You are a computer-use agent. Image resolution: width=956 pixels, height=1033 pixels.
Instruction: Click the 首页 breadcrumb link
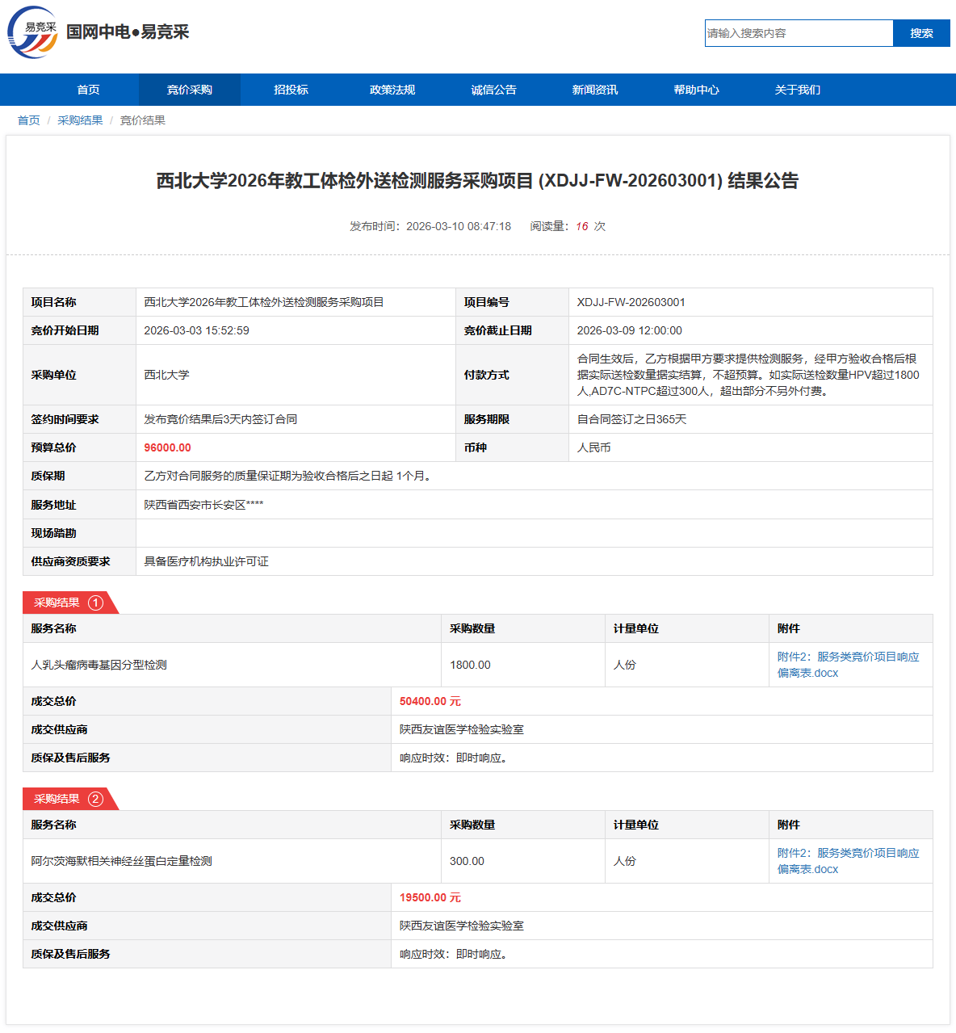click(x=29, y=120)
